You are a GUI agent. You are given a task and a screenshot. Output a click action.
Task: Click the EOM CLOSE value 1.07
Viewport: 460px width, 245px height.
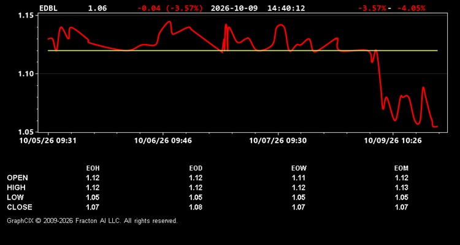click(401, 207)
